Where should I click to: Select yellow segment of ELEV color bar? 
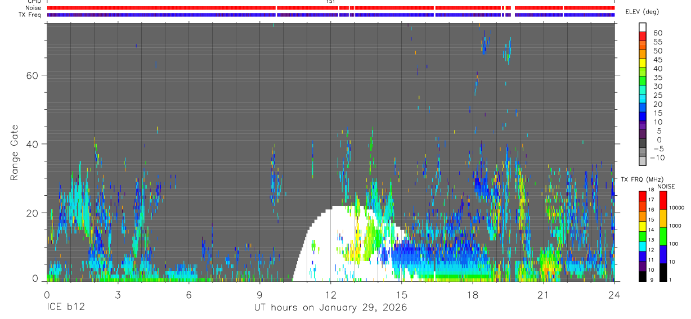[642, 64]
